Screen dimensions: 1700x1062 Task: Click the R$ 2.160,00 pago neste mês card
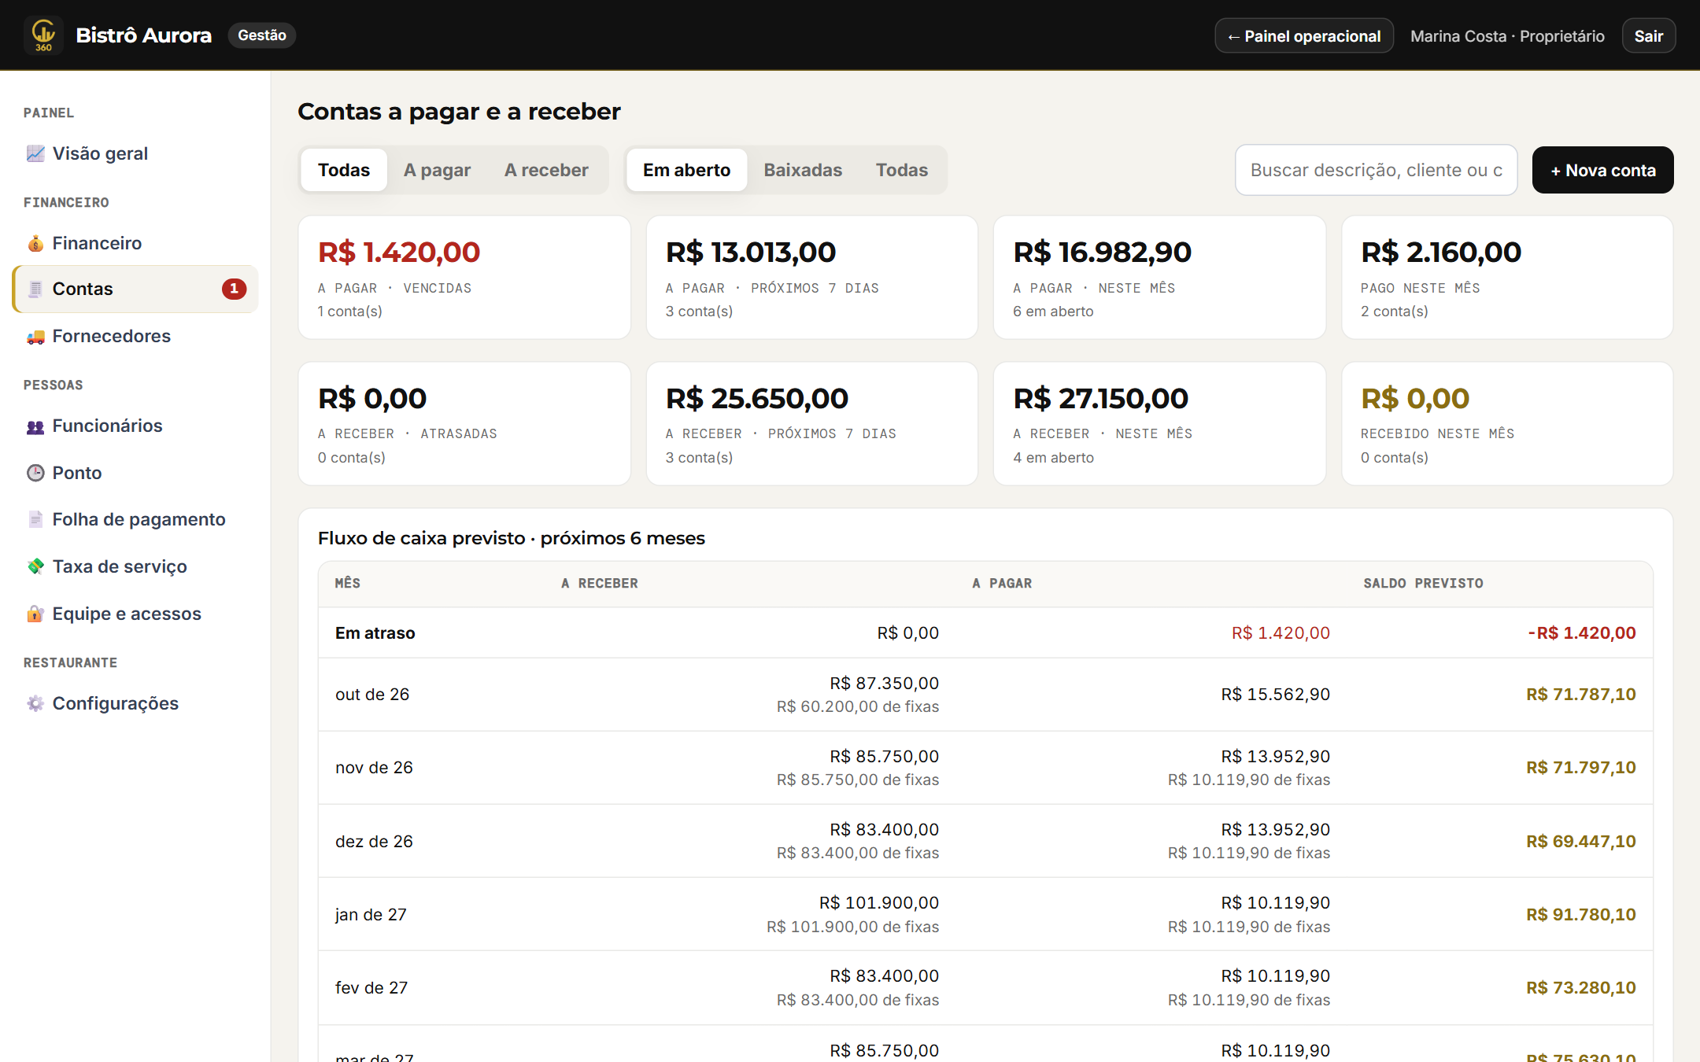[1507, 278]
